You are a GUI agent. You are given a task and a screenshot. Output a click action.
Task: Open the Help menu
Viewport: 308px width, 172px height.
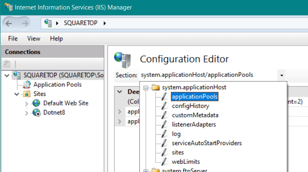click(x=56, y=38)
